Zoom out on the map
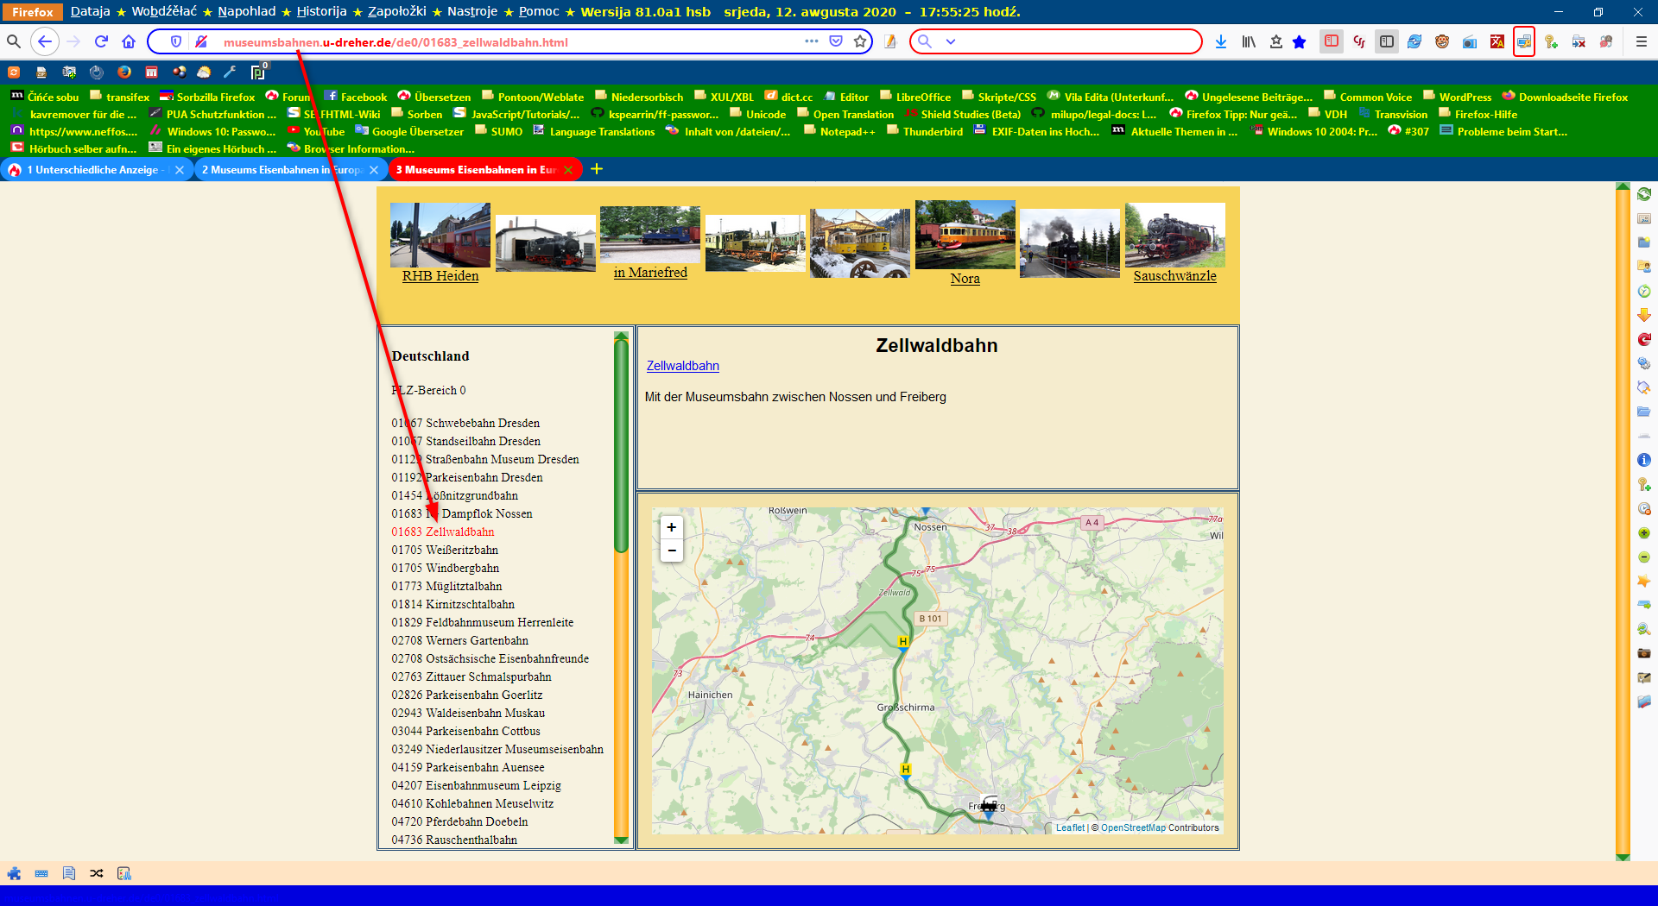This screenshot has height=906, width=1658. (671, 551)
